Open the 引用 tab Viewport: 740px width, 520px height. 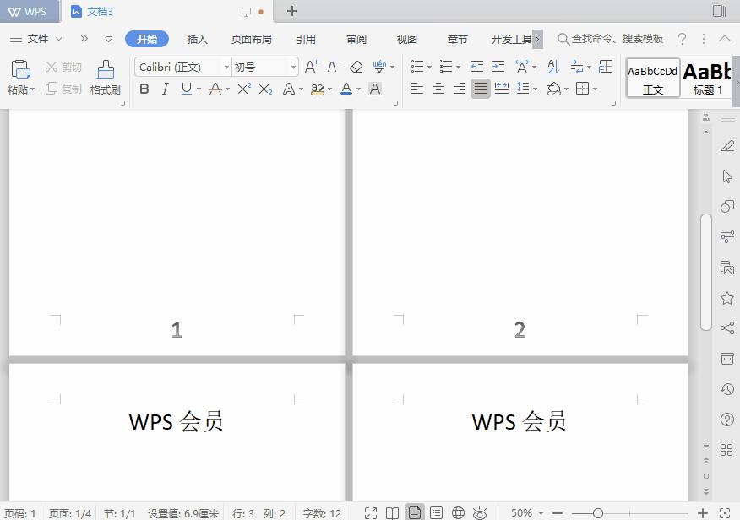tap(305, 39)
